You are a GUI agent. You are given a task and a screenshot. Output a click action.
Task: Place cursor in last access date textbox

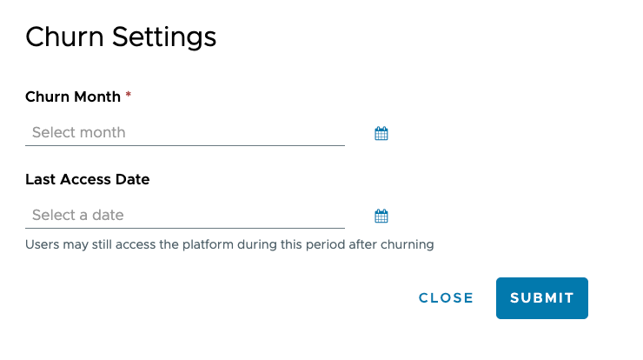point(185,216)
